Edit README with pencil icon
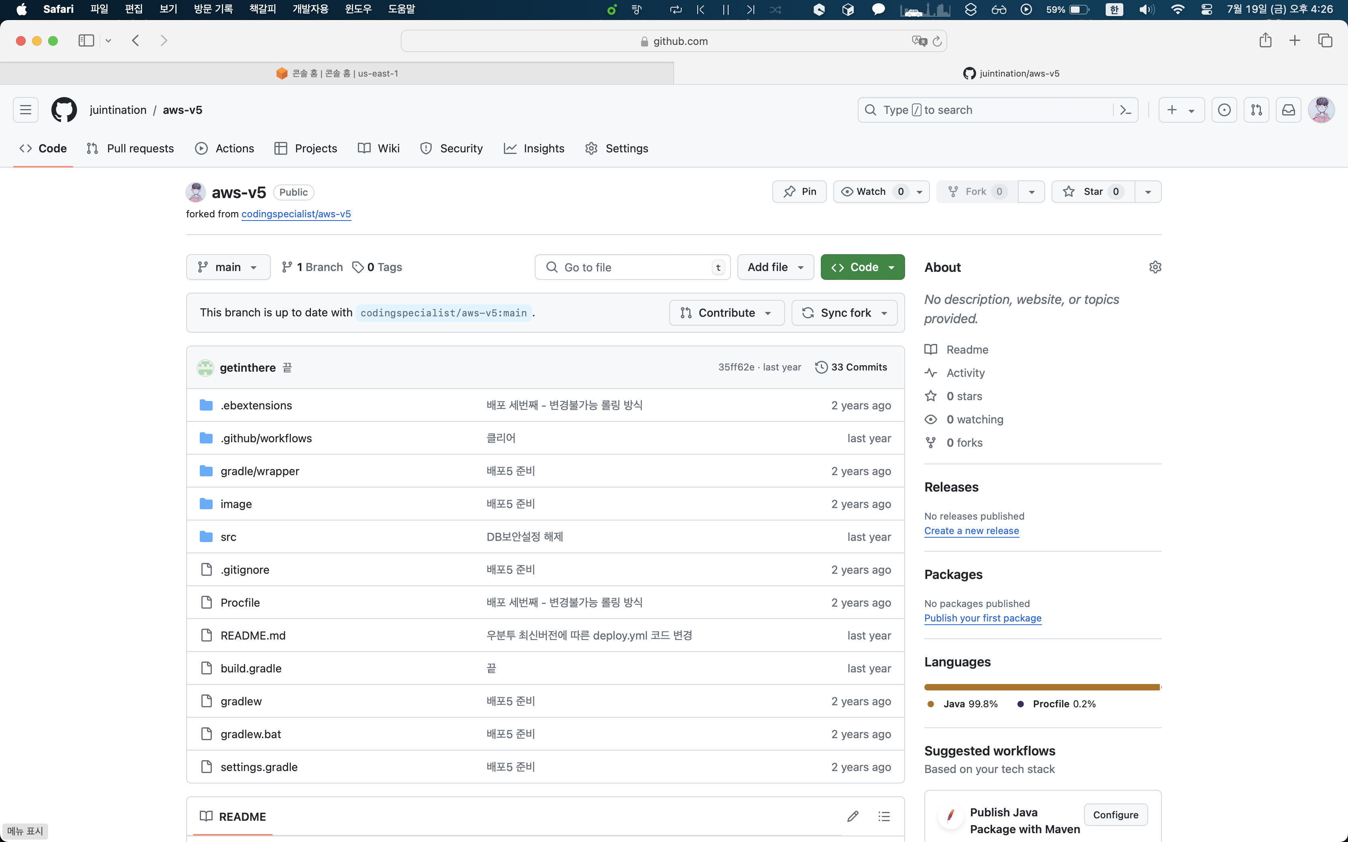1348x842 pixels. (852, 816)
